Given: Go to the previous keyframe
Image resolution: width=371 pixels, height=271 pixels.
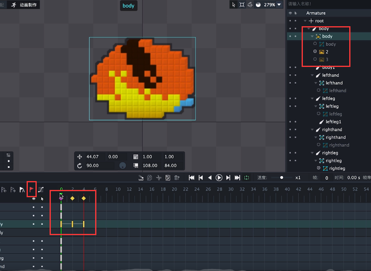Looking at the screenshot, I should (201, 178).
